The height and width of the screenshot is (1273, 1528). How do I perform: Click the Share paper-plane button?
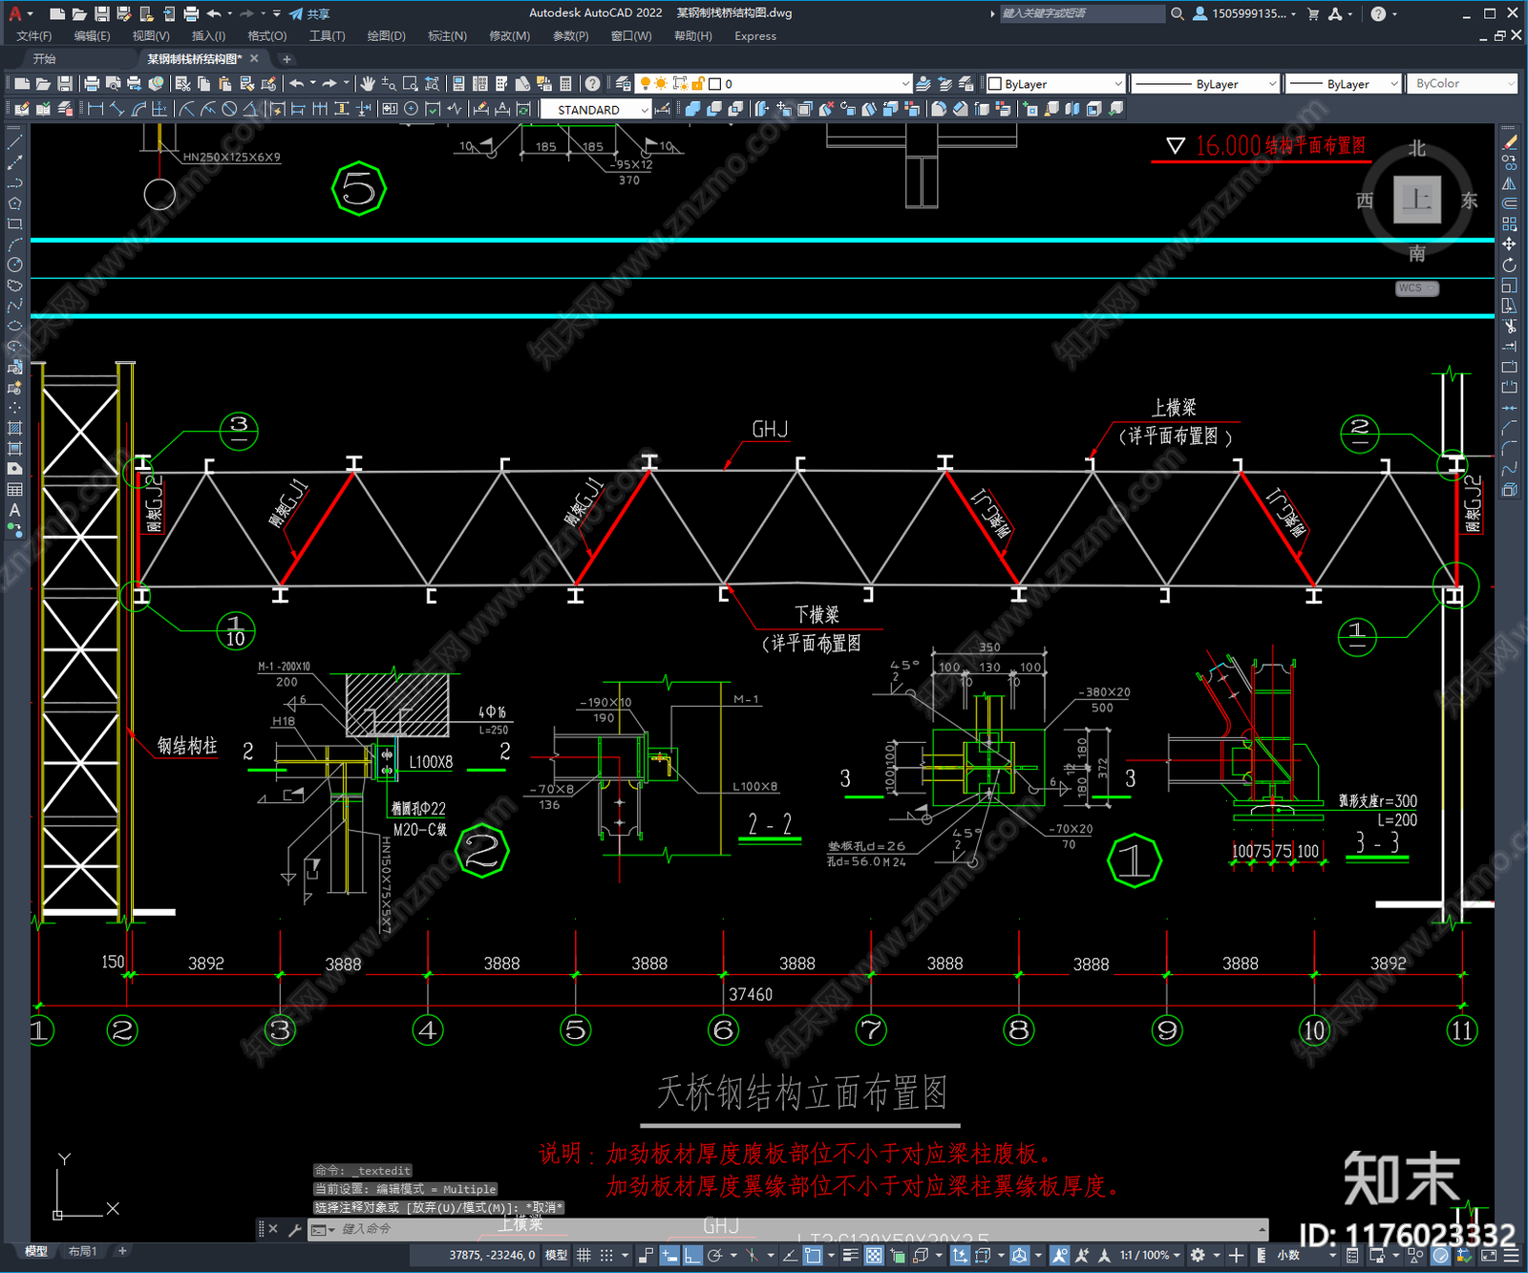tap(309, 13)
